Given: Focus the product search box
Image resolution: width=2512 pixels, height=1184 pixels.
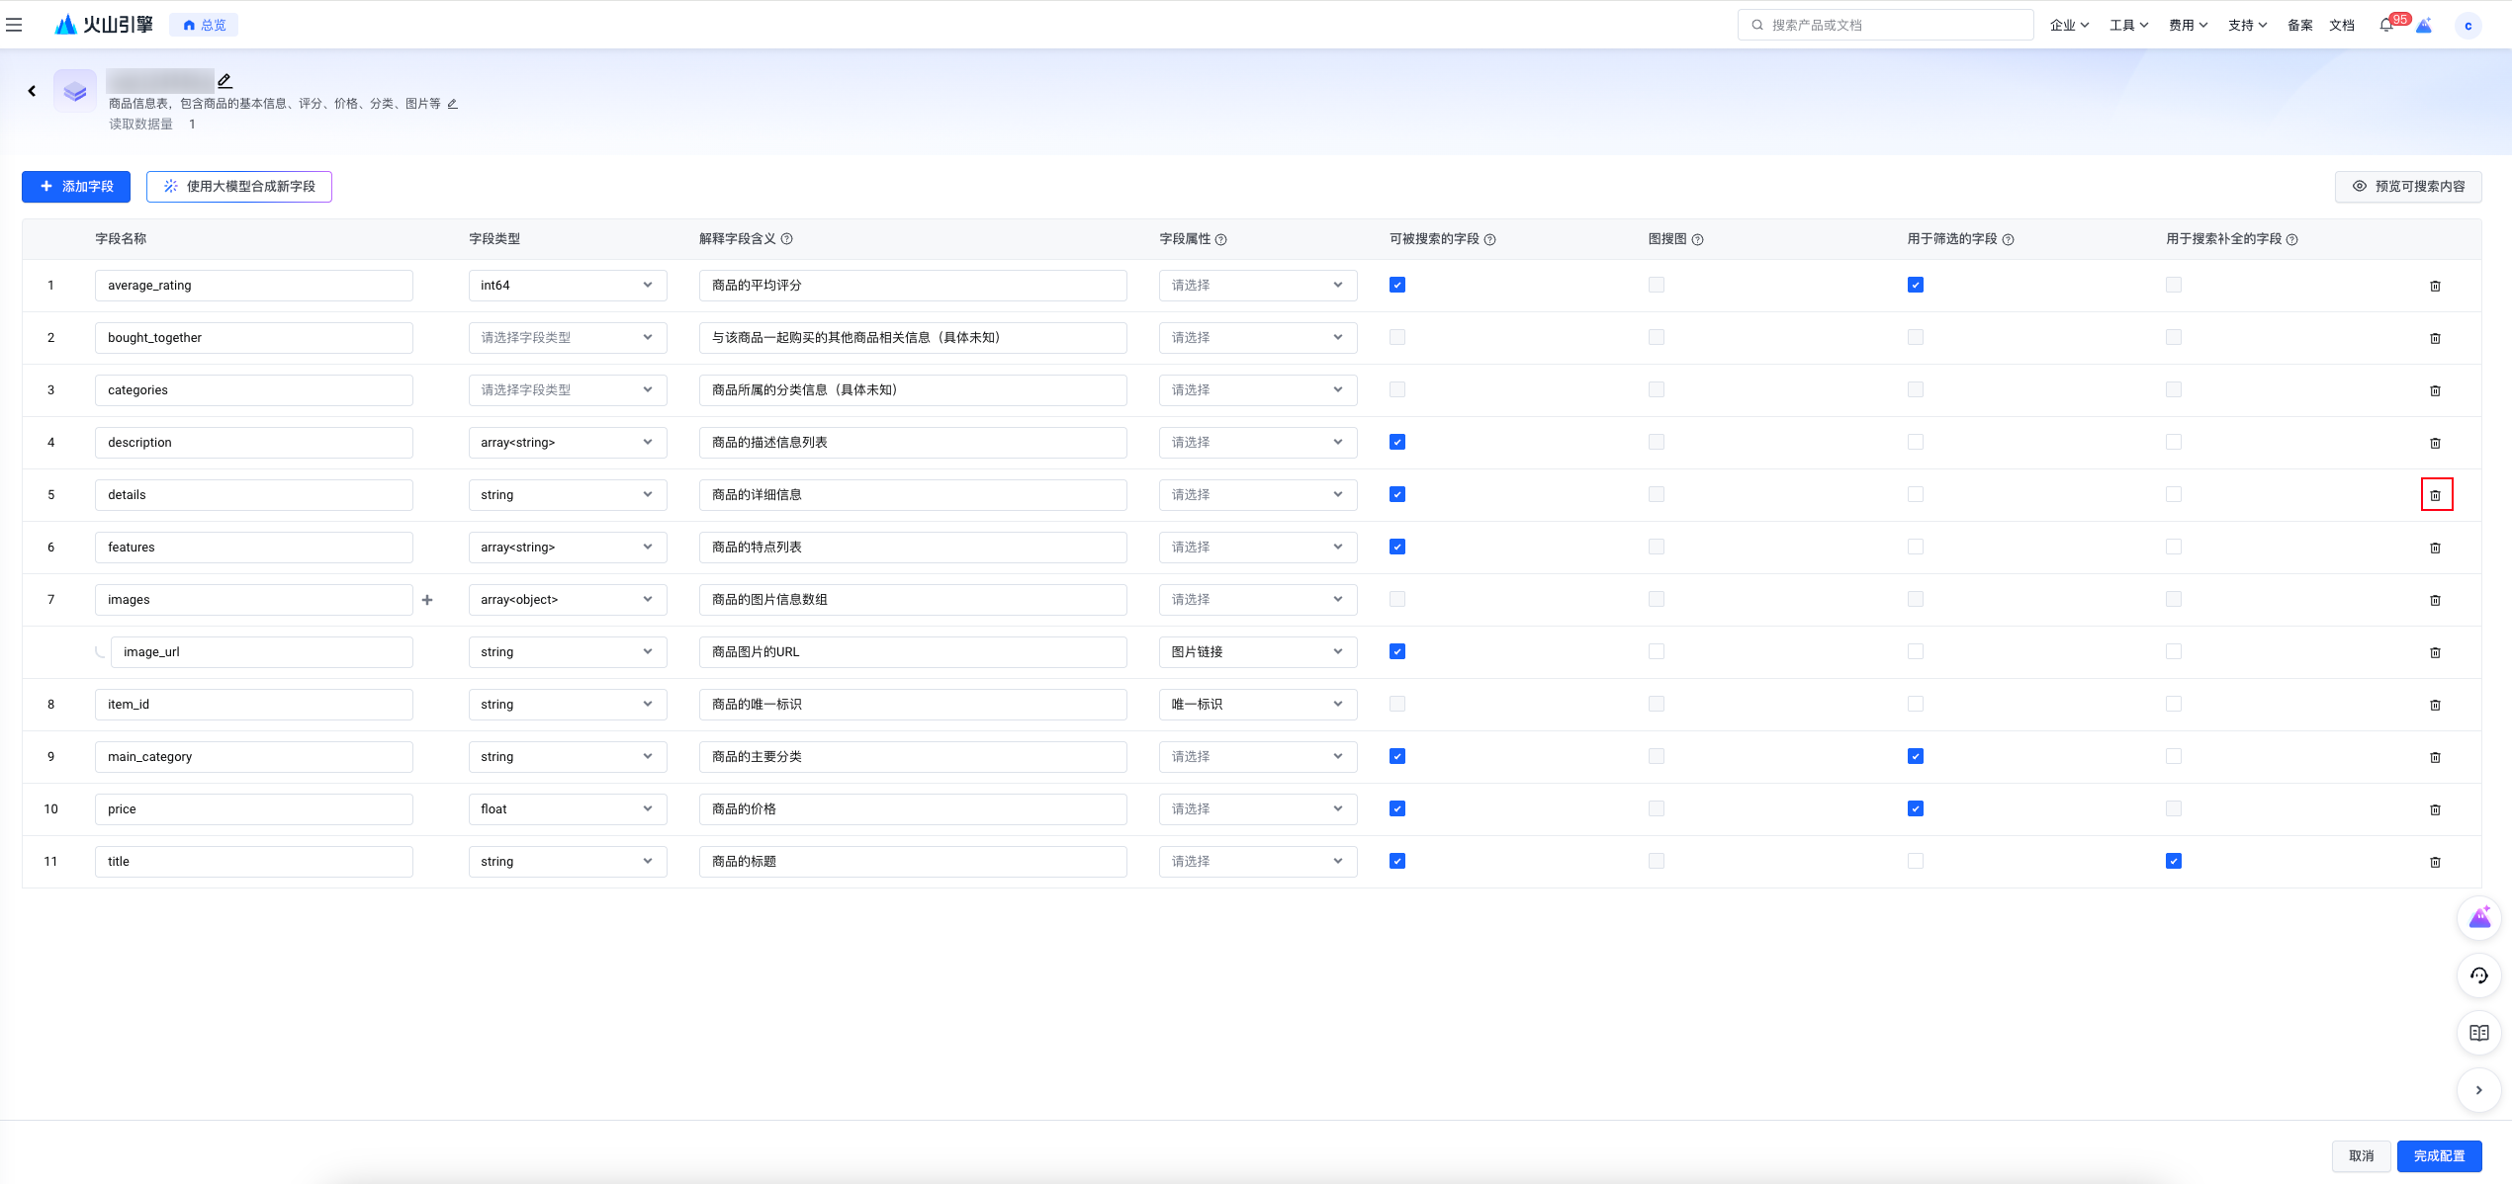Looking at the screenshot, I should (1885, 26).
